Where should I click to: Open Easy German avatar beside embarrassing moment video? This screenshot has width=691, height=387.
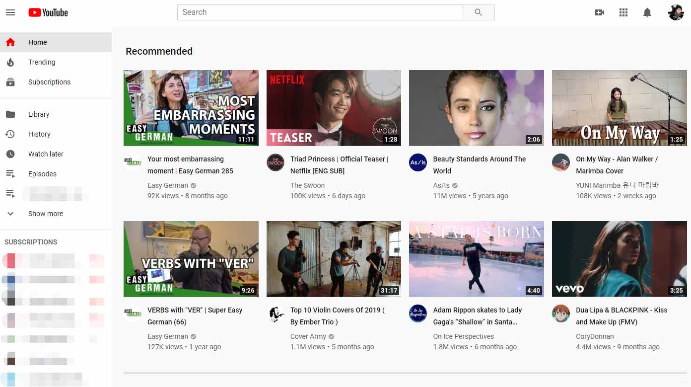(133, 162)
